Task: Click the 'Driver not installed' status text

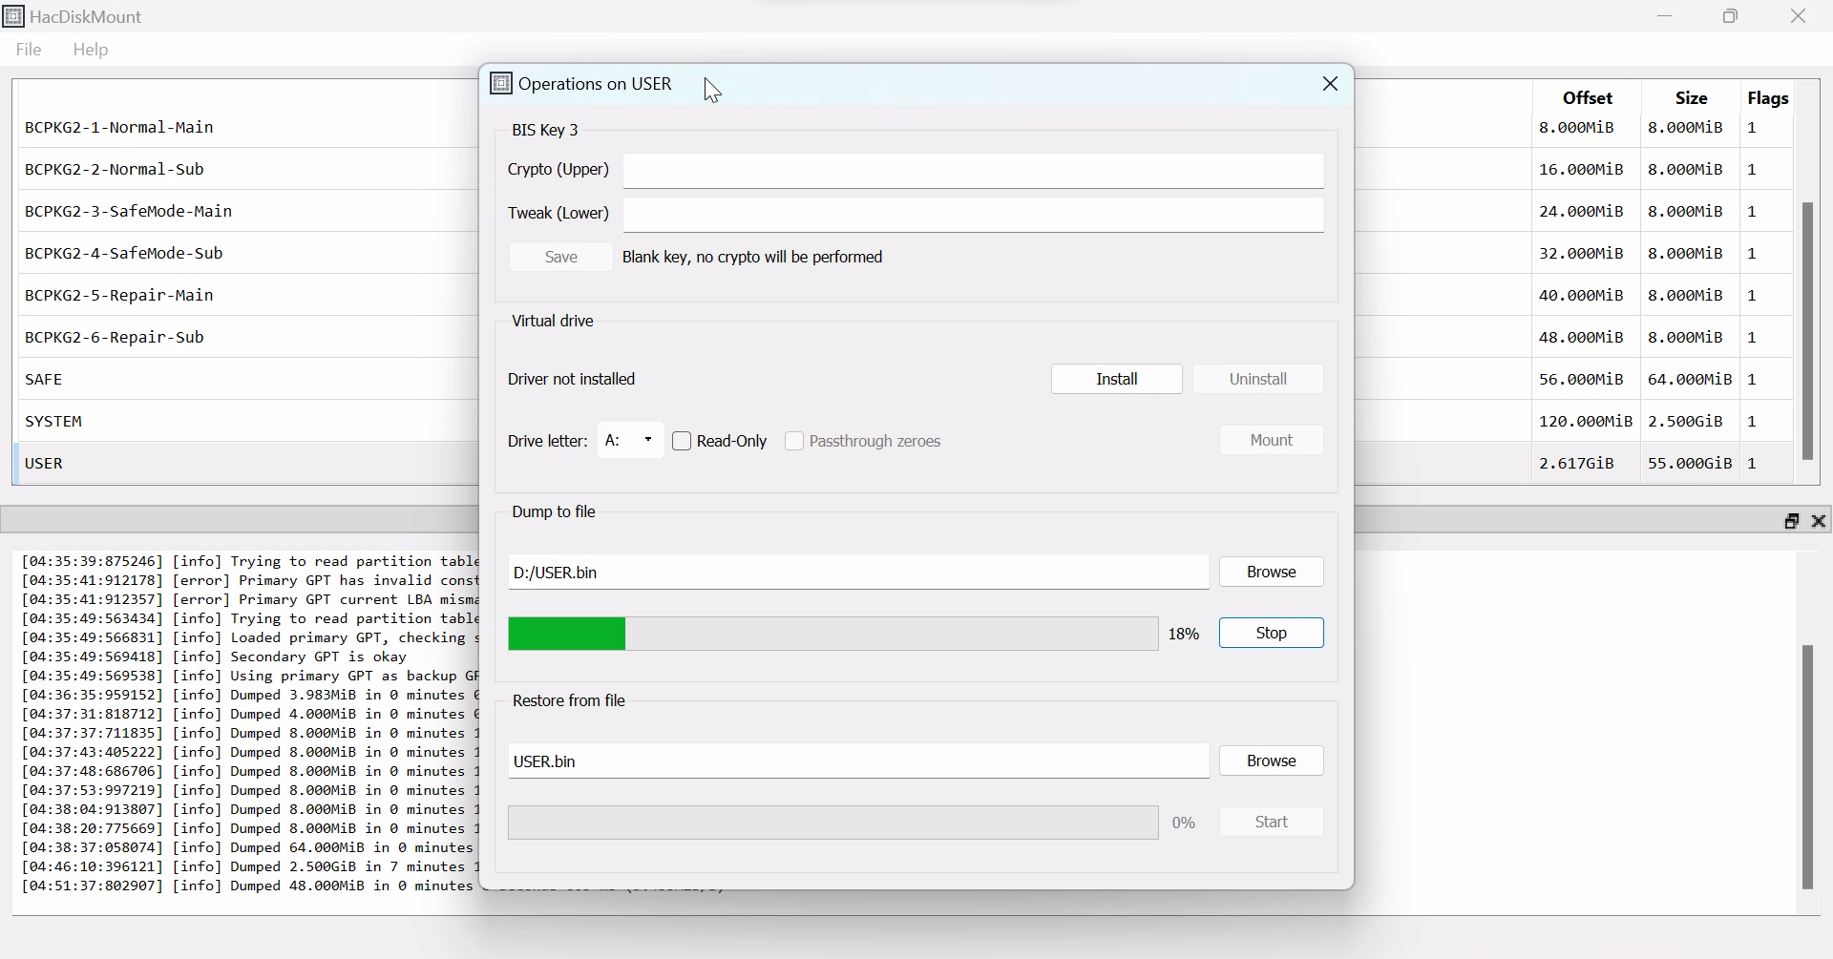Action: pyautogui.click(x=571, y=379)
